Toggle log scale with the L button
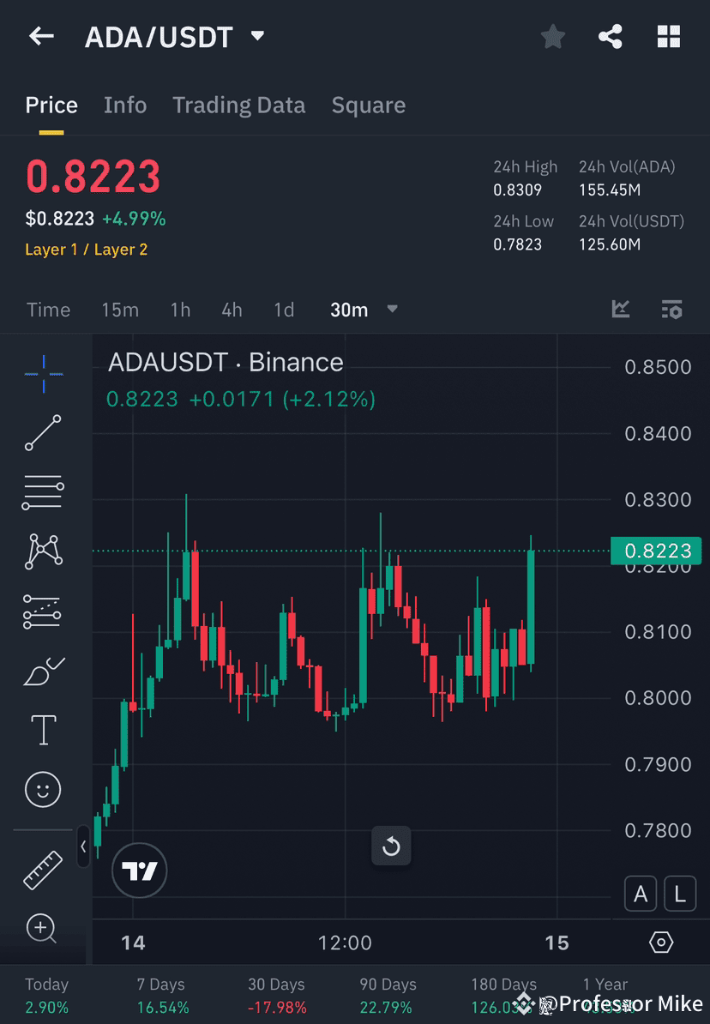 680,894
